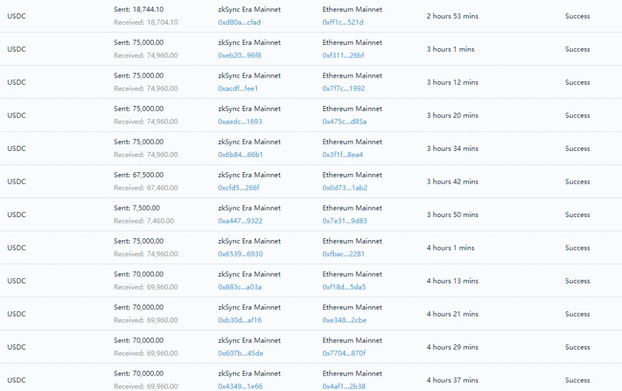The height and width of the screenshot is (391, 622).
Task: Click zkSync hash 0x883c...a03a
Action: 240,287
